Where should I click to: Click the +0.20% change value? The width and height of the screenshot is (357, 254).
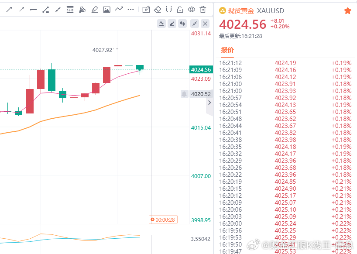pyautogui.click(x=280, y=27)
